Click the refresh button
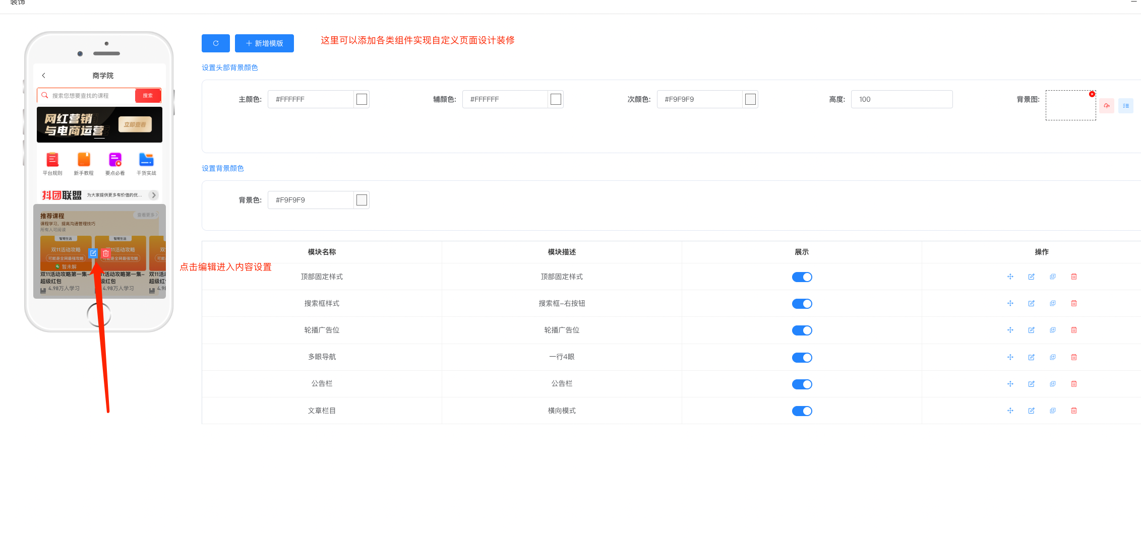Screen dimensions: 1141x540 216,43
